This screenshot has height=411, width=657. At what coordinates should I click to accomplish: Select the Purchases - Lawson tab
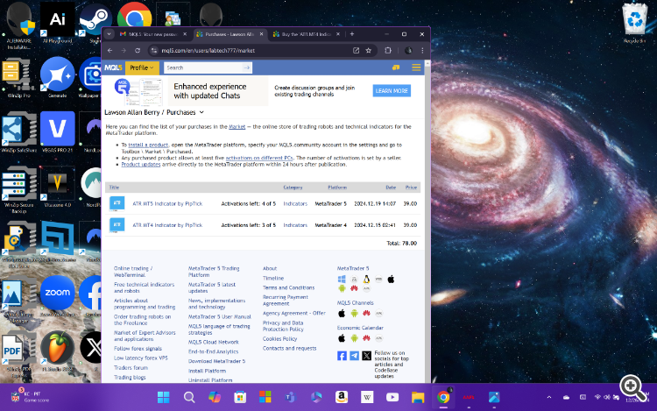tap(230, 34)
